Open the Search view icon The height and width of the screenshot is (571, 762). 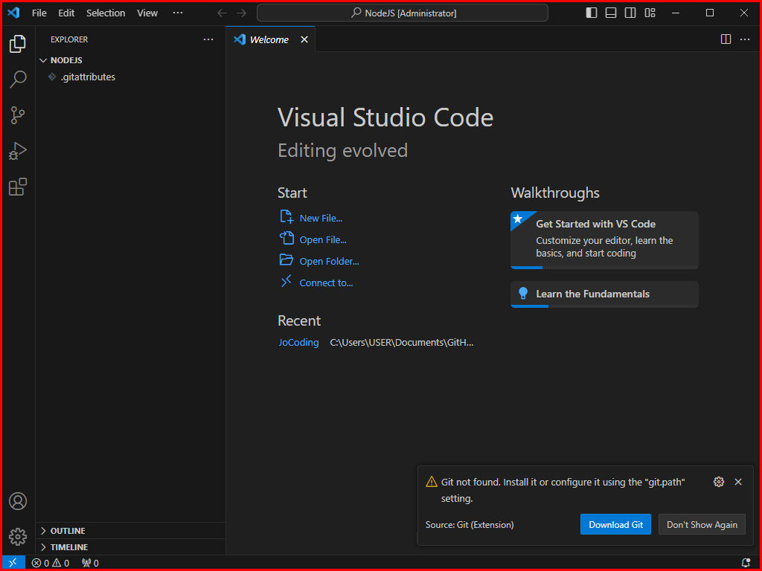(x=18, y=79)
